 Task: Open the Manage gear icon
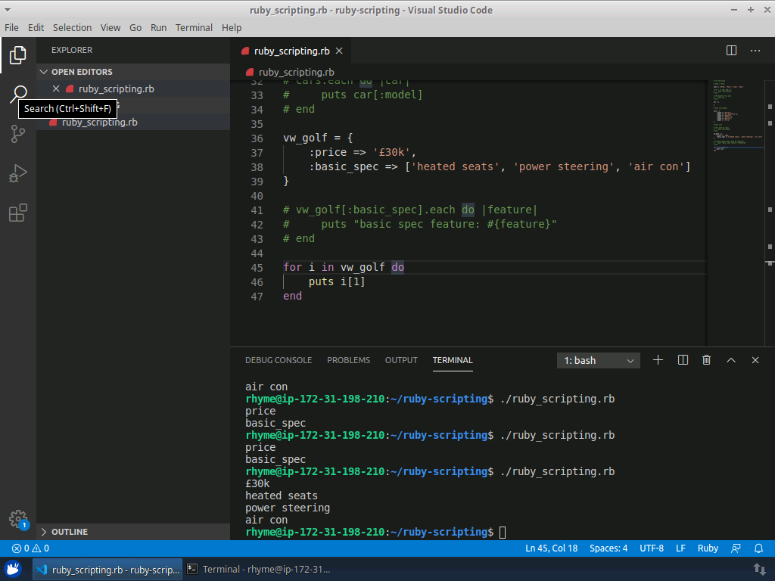18,519
